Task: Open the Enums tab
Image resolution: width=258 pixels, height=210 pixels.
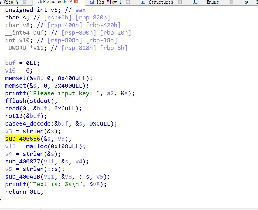Action: tap(212, 2)
